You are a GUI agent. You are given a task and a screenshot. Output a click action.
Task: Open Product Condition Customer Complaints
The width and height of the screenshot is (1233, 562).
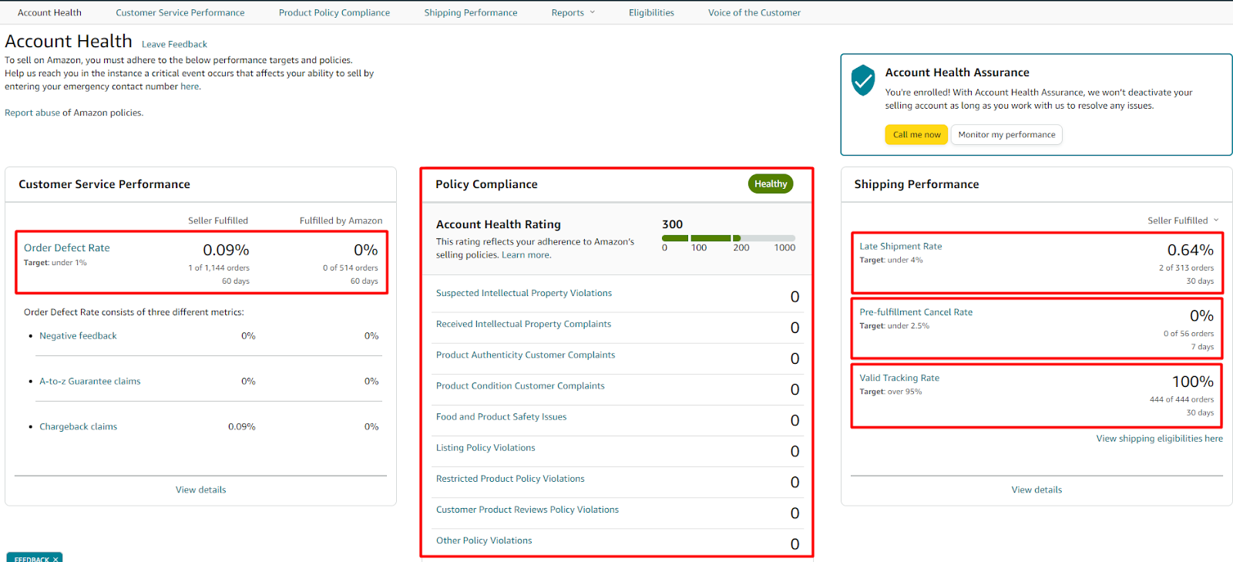(x=520, y=386)
